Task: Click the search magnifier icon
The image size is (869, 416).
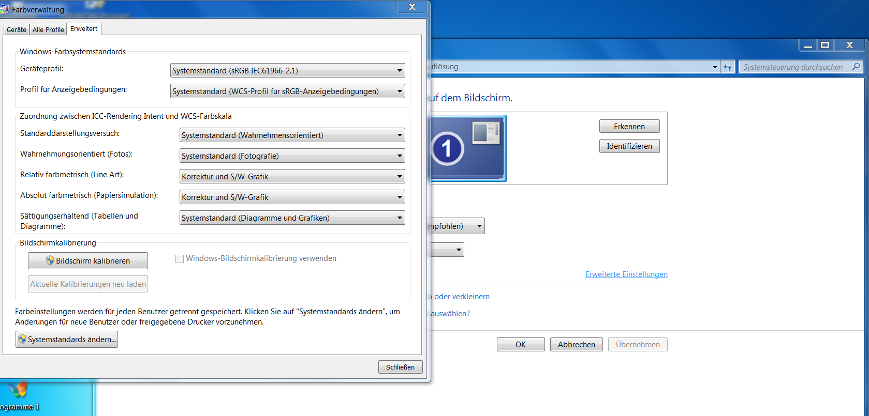Action: tap(856, 67)
